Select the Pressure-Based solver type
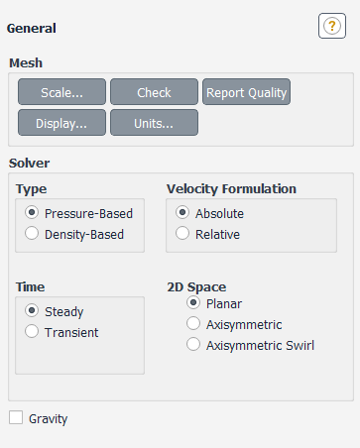Screen dimensions: 360x448 tap(32, 212)
